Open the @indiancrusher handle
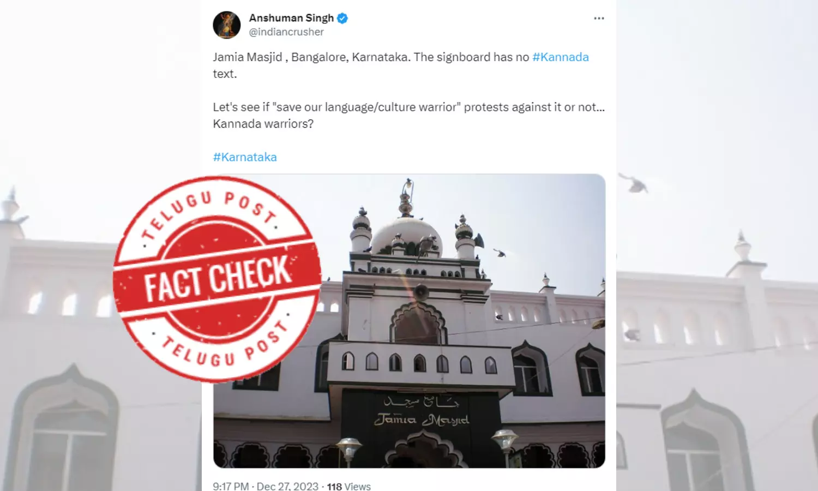Screen dimensions: 818x491 (x=286, y=32)
